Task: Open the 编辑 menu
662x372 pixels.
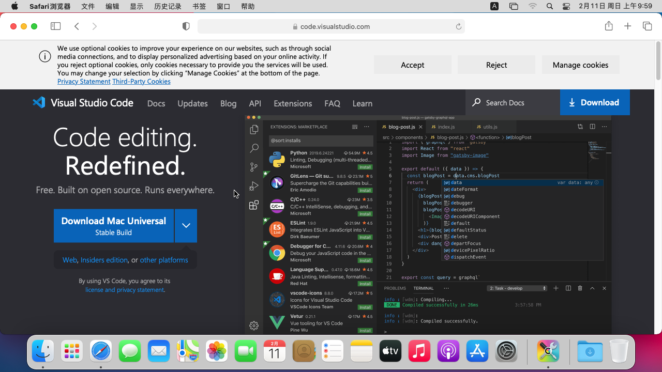Action: click(x=112, y=6)
